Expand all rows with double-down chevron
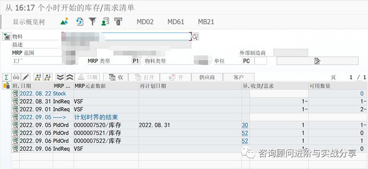This screenshot has width=368, height=169. point(60,77)
